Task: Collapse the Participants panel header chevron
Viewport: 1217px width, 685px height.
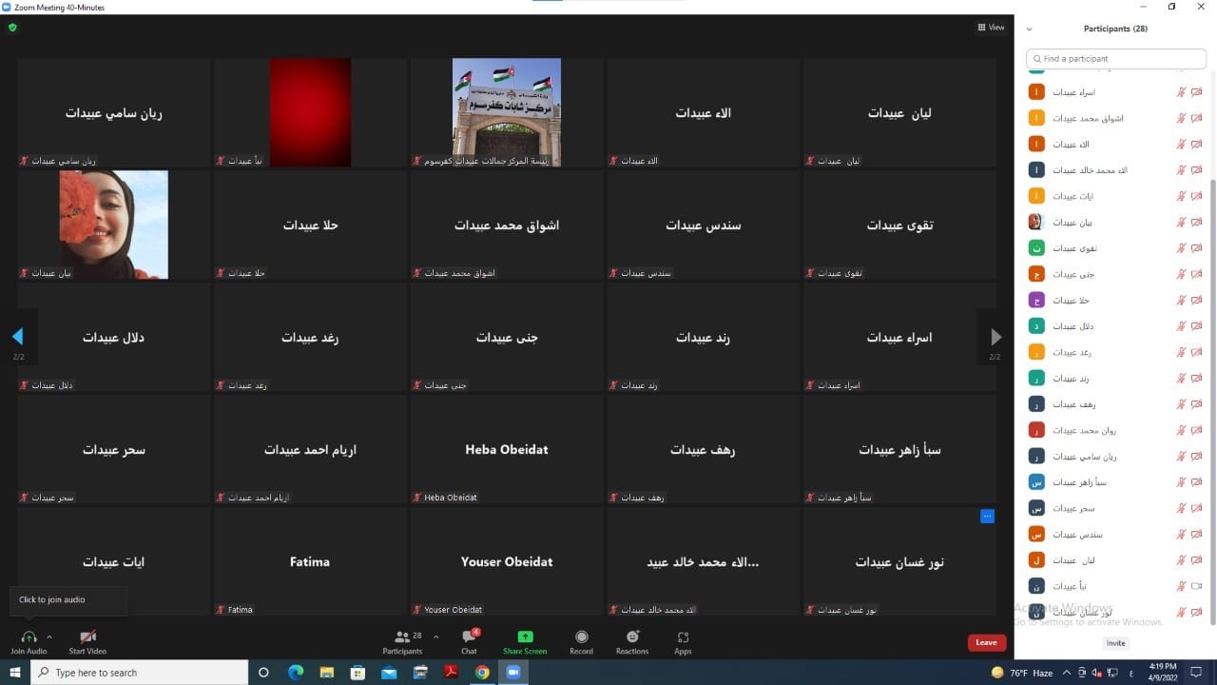Action: coord(1029,29)
